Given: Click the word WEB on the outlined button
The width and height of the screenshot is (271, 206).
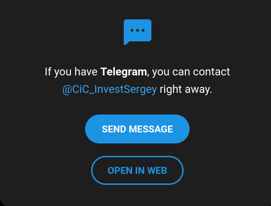Looking at the screenshot, I should point(157,171).
